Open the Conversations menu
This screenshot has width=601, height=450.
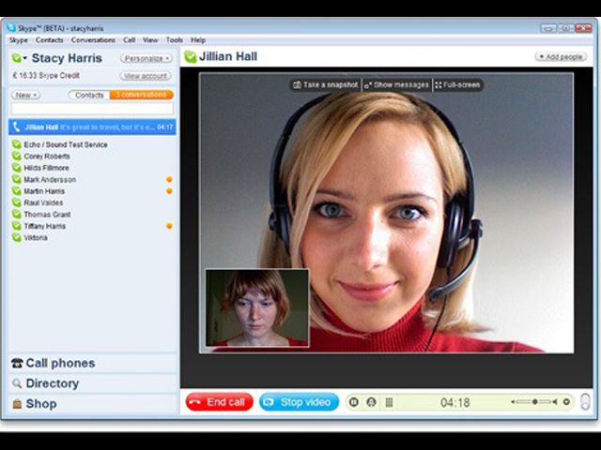coord(93,40)
